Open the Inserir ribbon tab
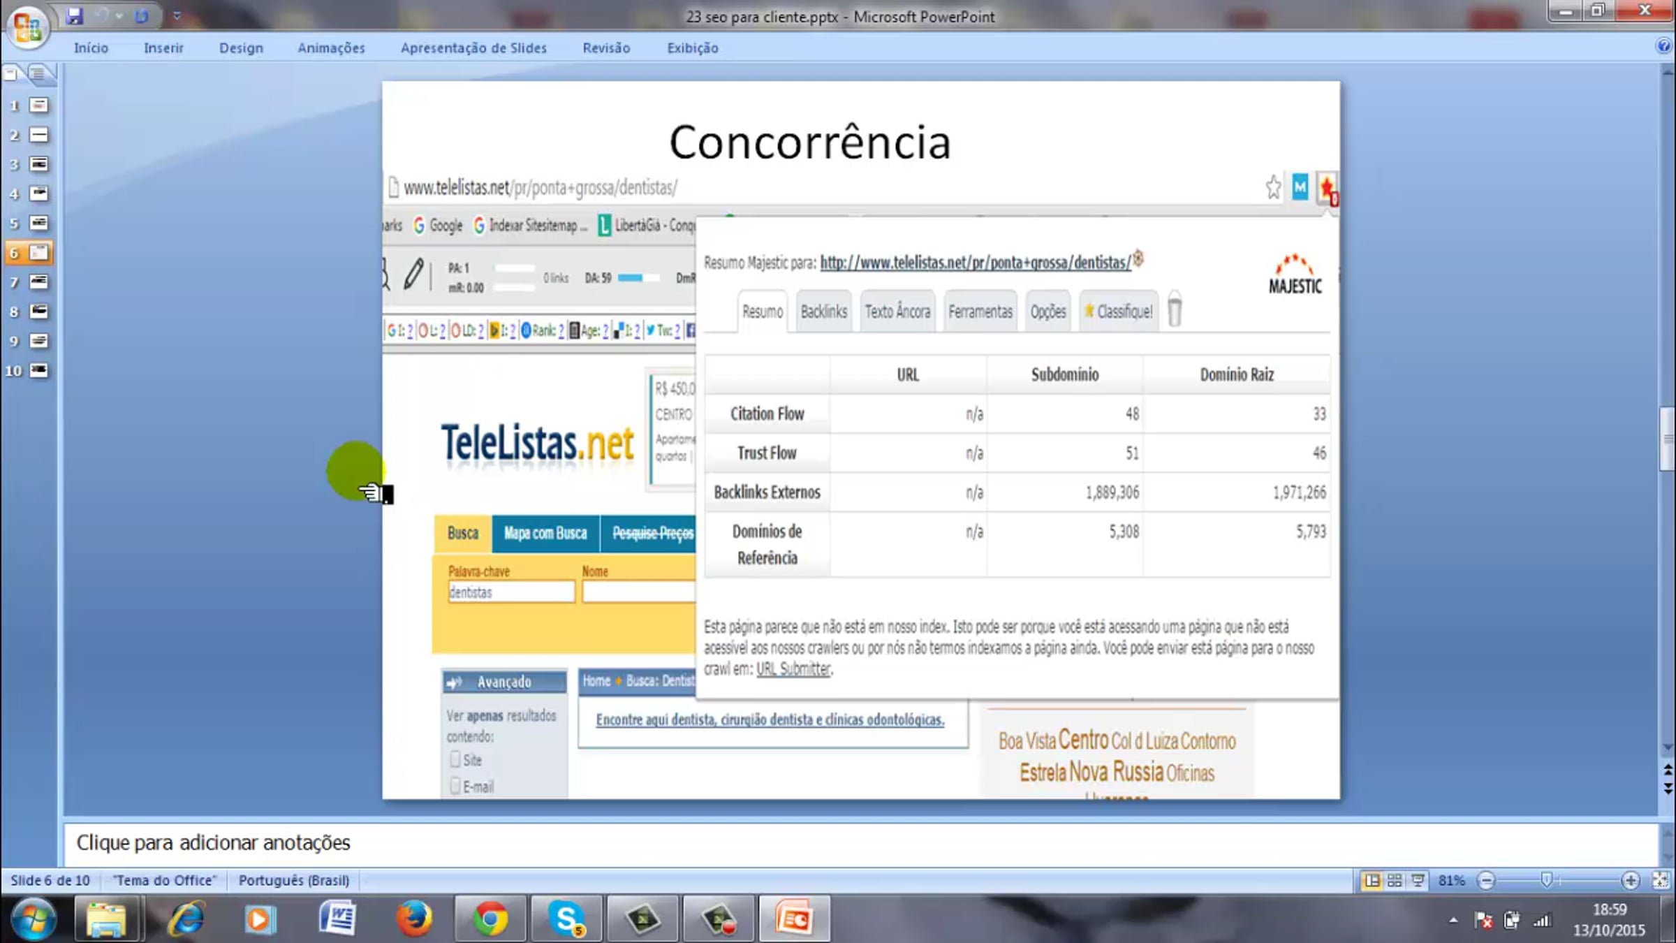Image resolution: width=1676 pixels, height=943 pixels. tap(163, 47)
